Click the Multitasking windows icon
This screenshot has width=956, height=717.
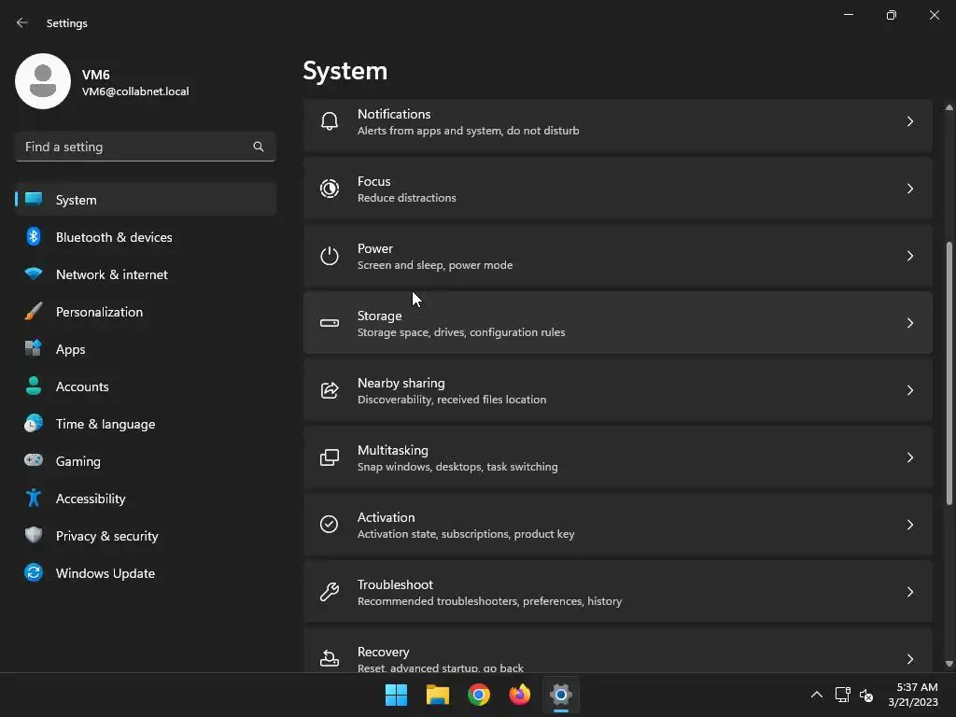[x=330, y=457]
